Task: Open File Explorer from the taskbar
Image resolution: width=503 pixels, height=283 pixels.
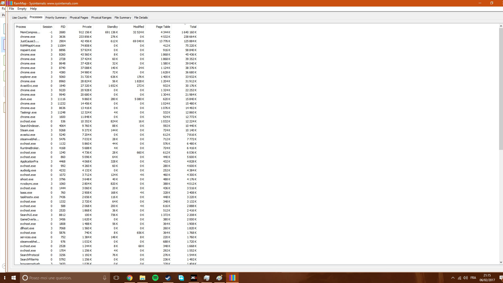Action: coord(142,278)
